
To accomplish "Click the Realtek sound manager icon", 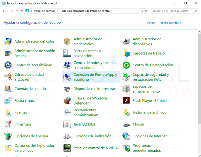I will tap(8, 53).
